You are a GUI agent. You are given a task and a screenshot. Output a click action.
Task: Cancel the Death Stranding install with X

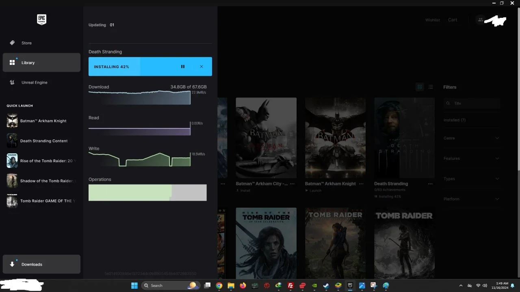[201, 67]
